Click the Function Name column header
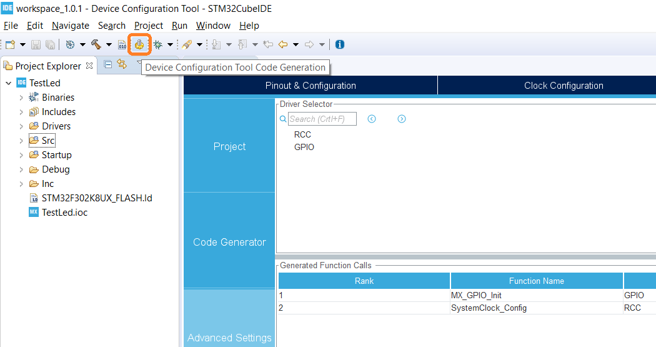Viewport: 656px width, 347px height. 536,281
